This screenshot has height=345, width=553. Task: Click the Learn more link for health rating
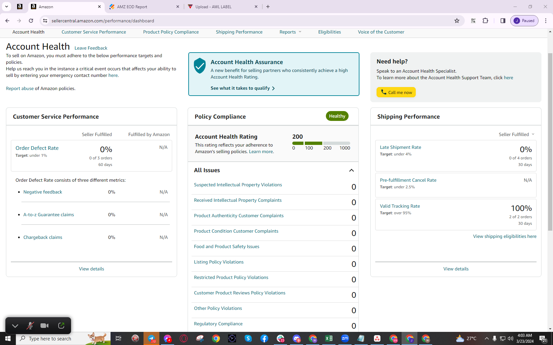pyautogui.click(x=261, y=151)
